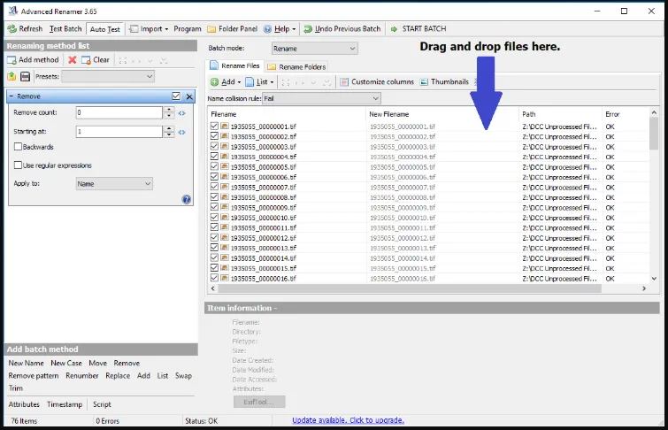The height and width of the screenshot is (430, 668).
Task: Add Remove pattern batch method
Action: pyautogui.click(x=34, y=376)
